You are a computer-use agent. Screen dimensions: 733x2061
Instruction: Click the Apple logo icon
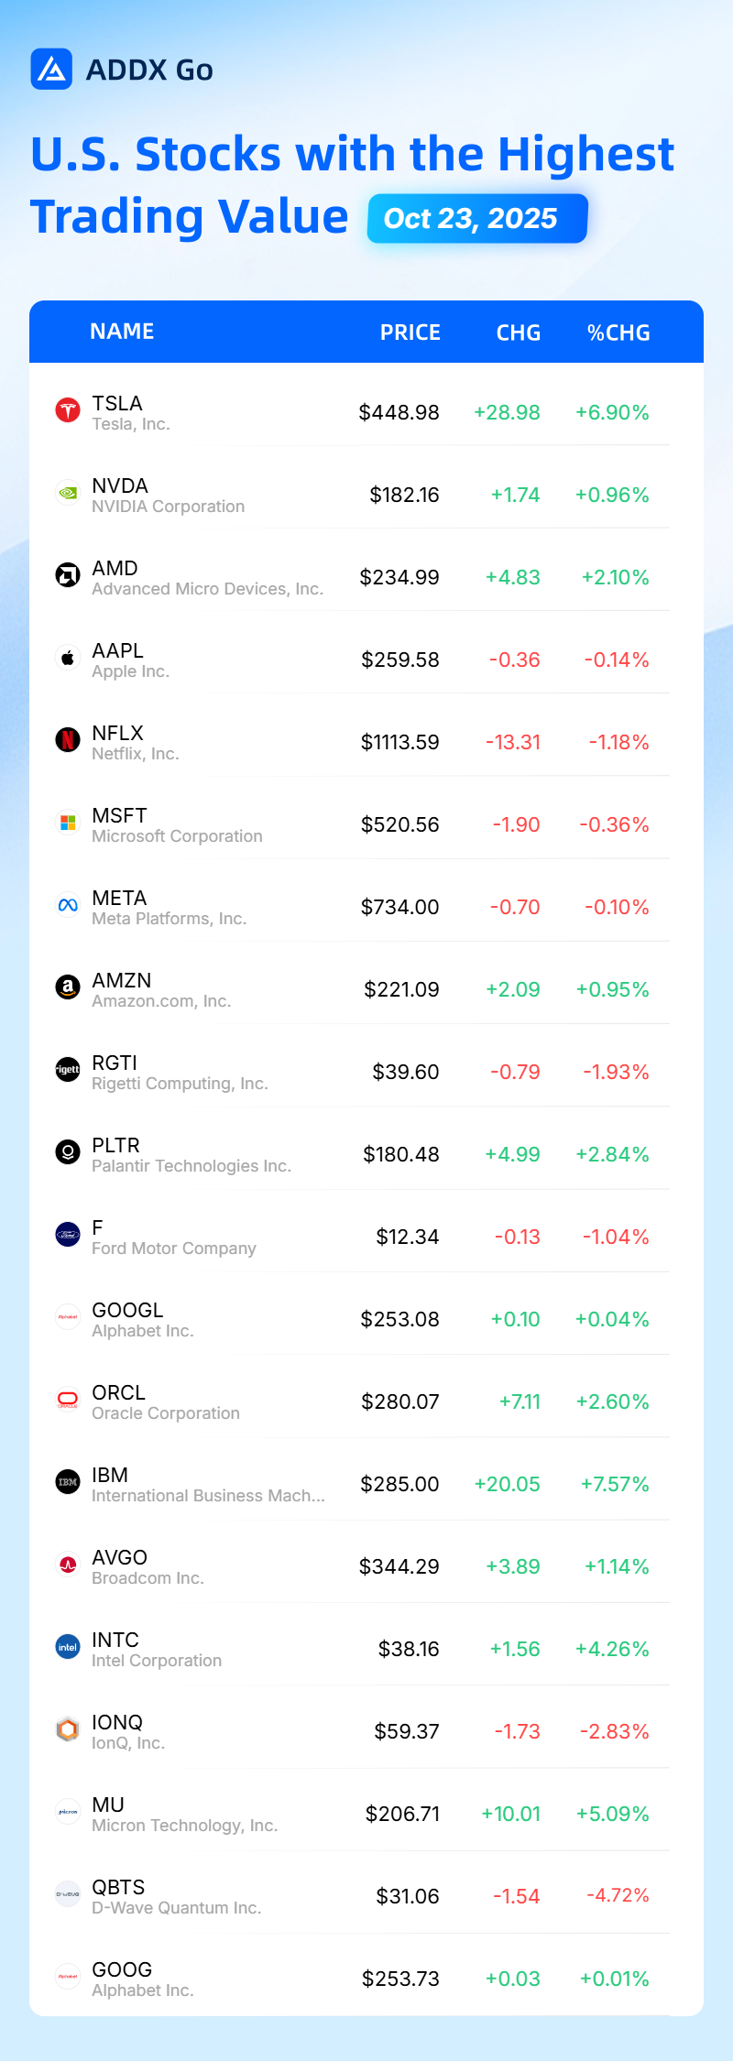(68, 658)
